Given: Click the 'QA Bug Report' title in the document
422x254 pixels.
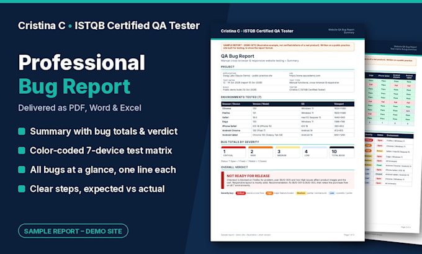Looking at the screenshot, I should click(237, 56).
